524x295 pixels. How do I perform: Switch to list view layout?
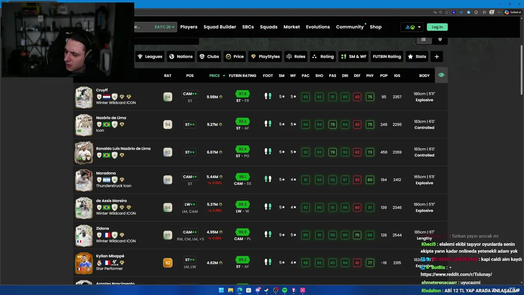tap(424, 40)
